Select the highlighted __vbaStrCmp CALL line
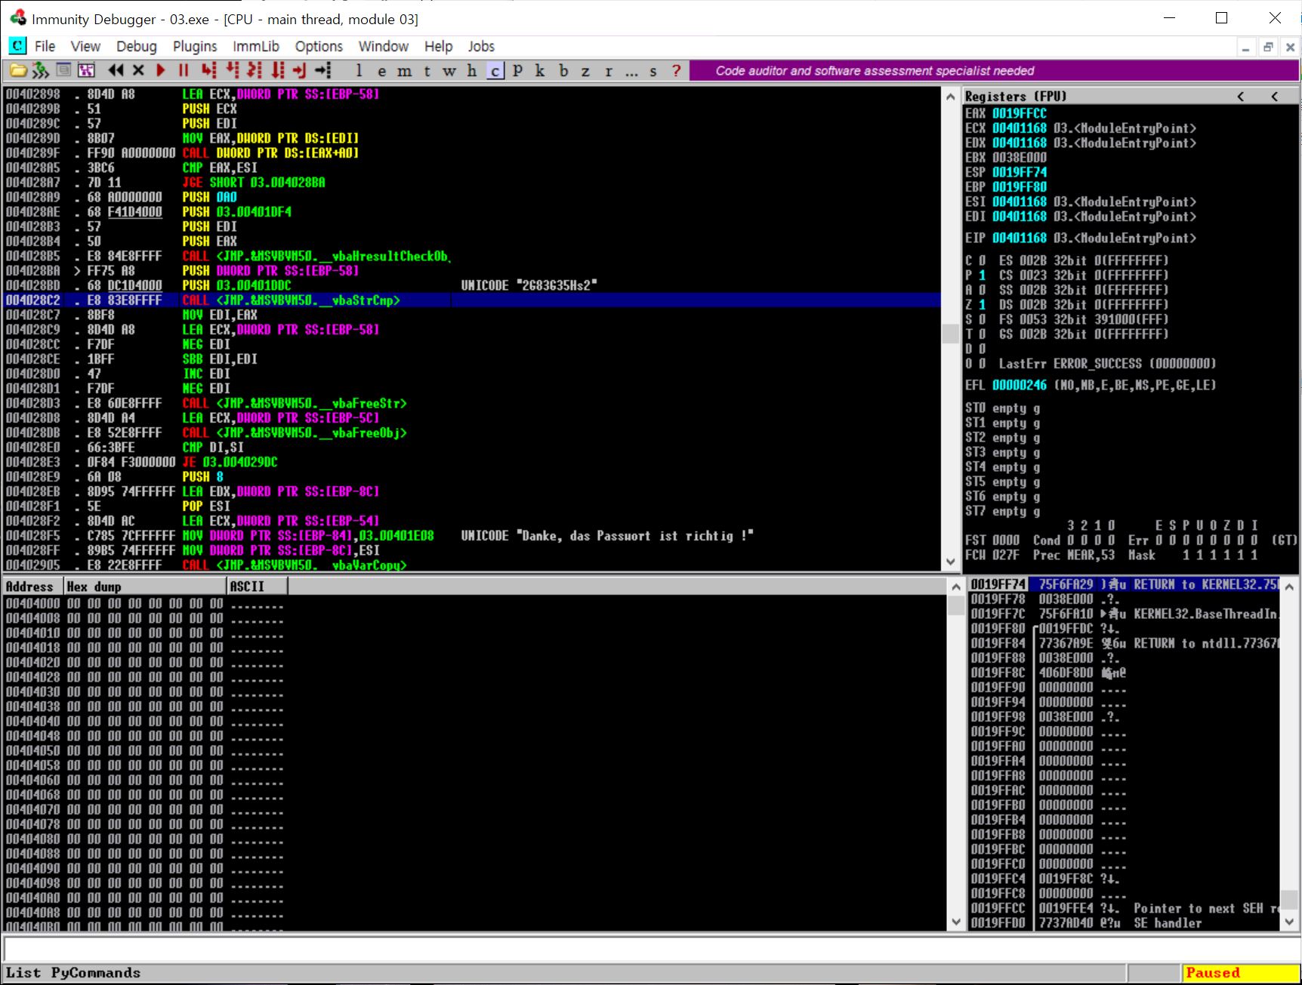Image resolution: width=1302 pixels, height=985 pixels. [x=472, y=300]
